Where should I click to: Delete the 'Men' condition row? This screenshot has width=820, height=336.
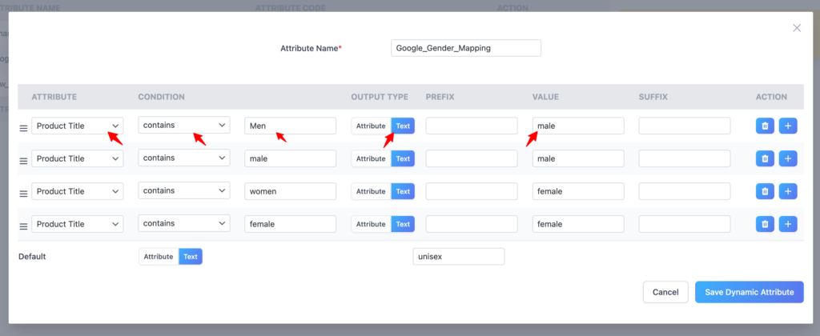pos(765,126)
